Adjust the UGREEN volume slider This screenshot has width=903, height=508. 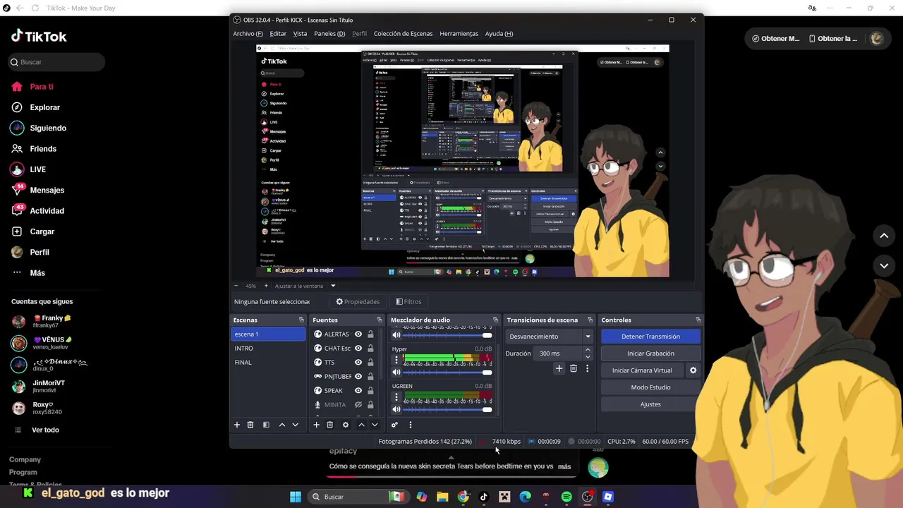click(x=447, y=409)
